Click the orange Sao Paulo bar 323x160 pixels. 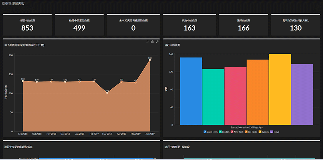[x=258, y=92]
